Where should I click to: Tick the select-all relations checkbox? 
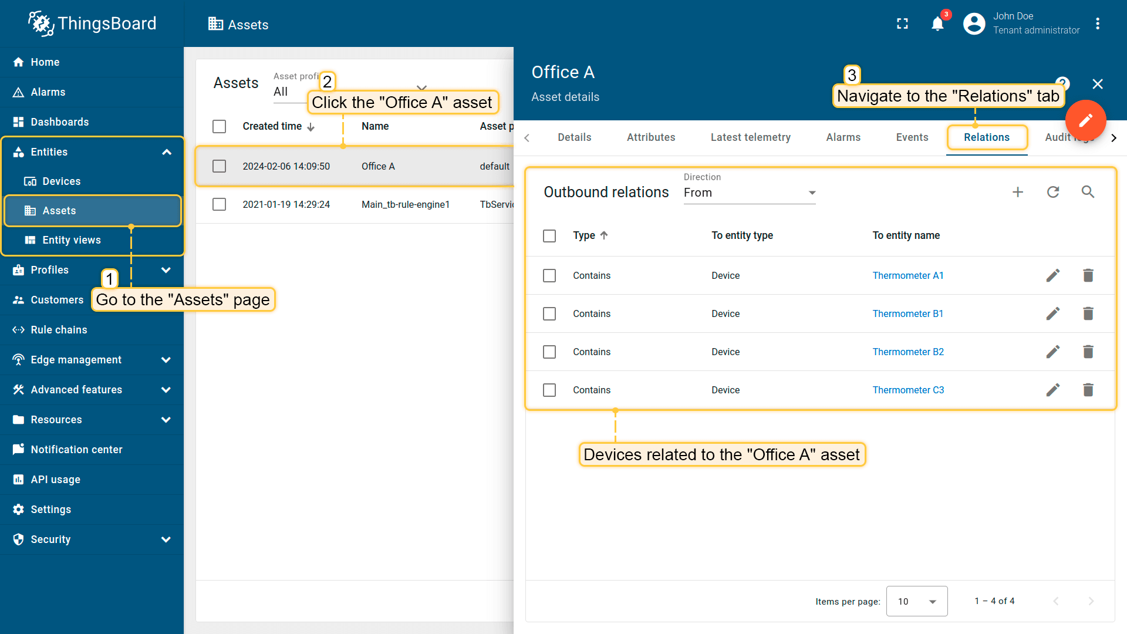[549, 235]
